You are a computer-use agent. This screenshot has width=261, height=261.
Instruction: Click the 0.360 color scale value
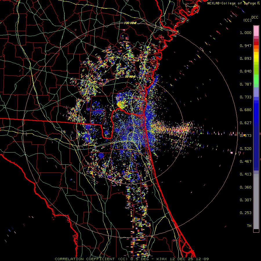click(246, 187)
